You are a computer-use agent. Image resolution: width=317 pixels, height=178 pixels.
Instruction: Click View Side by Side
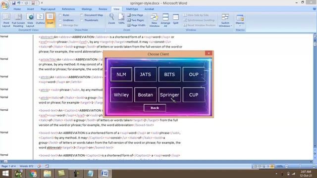tap(196, 15)
